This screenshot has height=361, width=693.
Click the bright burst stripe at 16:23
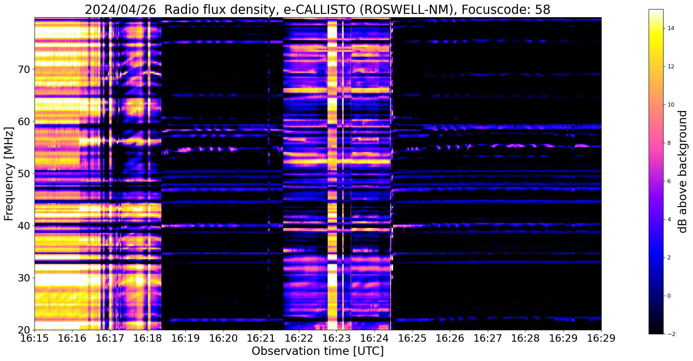coord(332,173)
